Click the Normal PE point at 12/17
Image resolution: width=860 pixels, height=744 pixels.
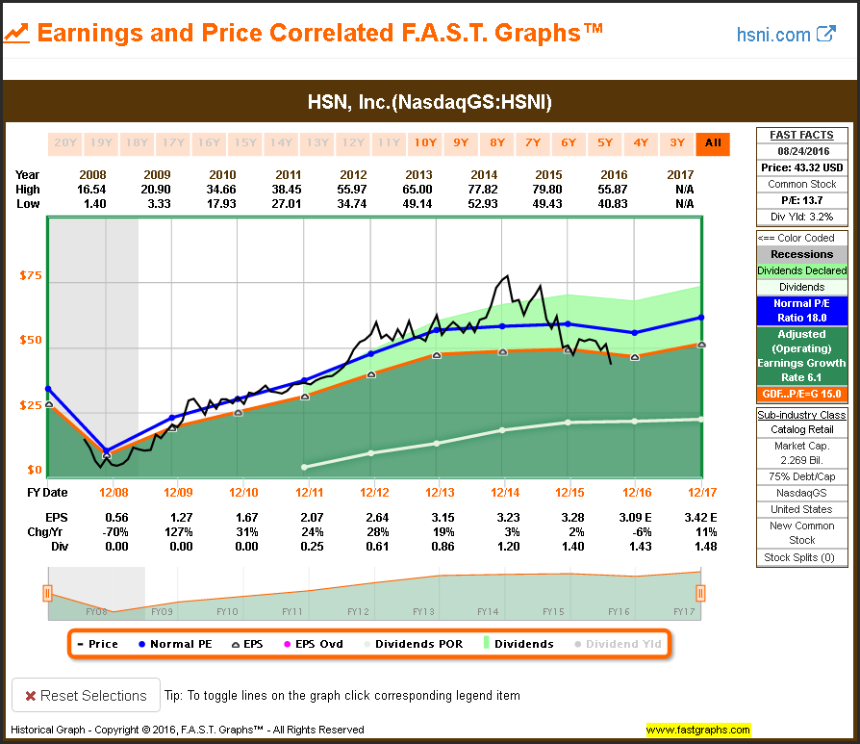point(701,318)
